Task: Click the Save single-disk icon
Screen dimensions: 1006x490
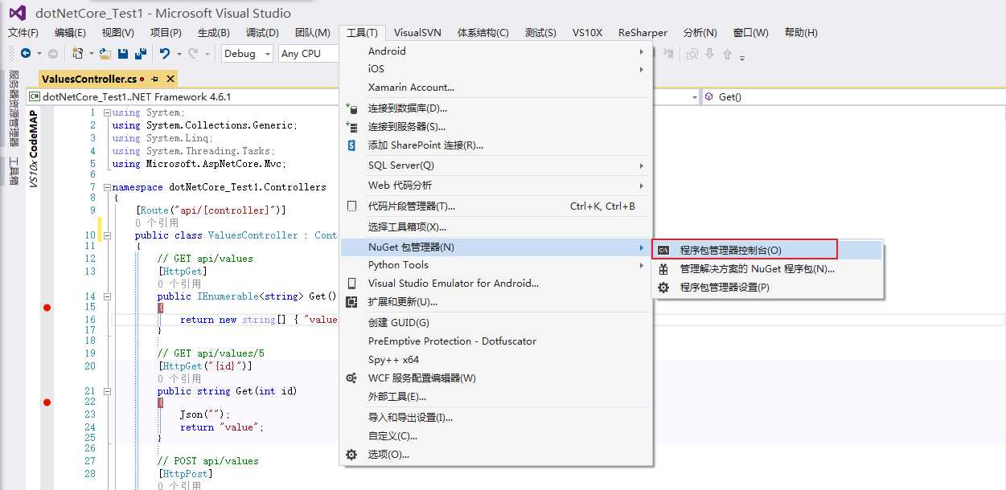Action: point(123,53)
